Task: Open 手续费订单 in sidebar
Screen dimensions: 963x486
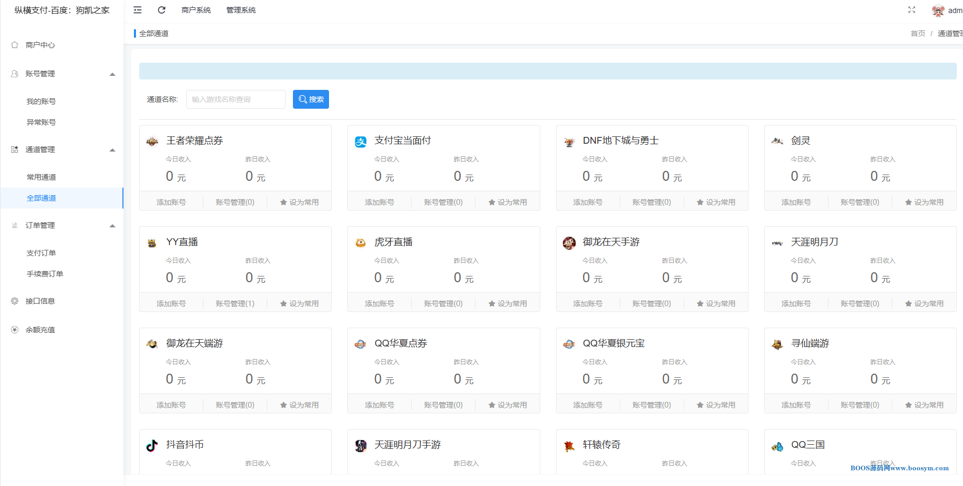Action: [45, 274]
